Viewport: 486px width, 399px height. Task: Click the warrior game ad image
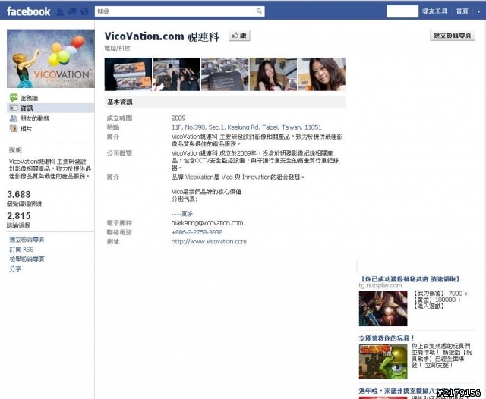pos(383,309)
